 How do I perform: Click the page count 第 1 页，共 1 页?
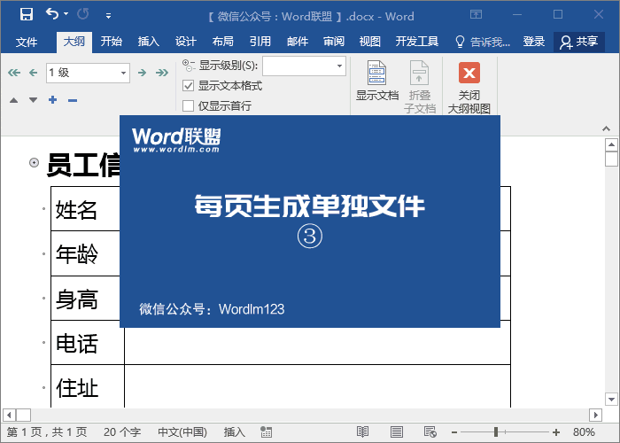point(47,432)
